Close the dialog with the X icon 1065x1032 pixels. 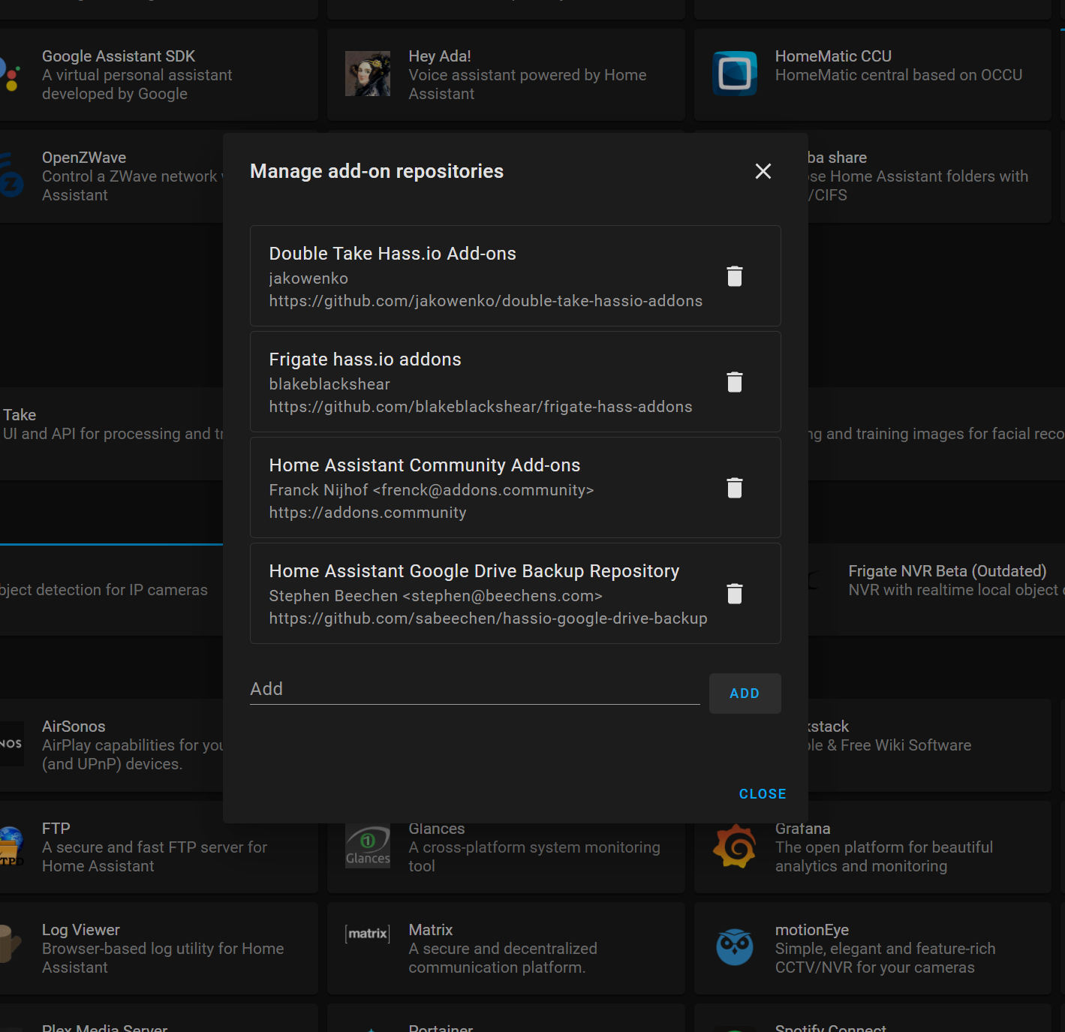[x=763, y=171]
